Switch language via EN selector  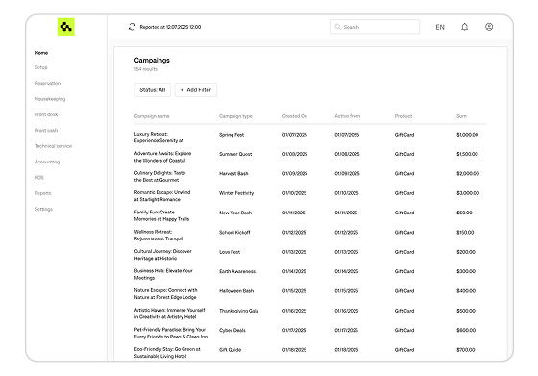click(x=440, y=27)
